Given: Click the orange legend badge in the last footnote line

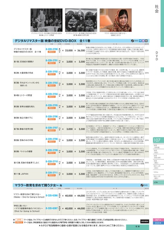Looking at the screenshot, I should [x=19, y=222].
